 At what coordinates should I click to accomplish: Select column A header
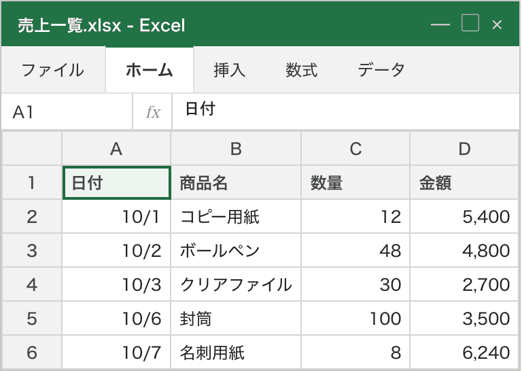click(x=116, y=148)
